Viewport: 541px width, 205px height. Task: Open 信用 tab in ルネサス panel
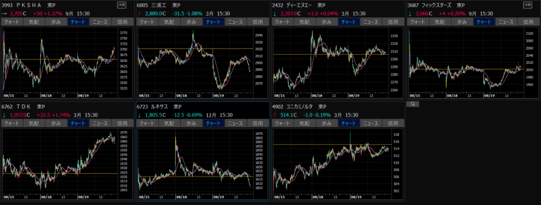tap(257, 123)
